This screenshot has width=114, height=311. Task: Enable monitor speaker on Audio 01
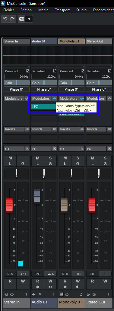pyautogui.click(x=50, y=287)
